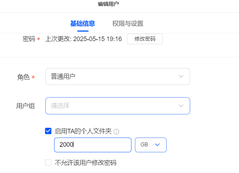Click the blue arrow in GB selector
The width and height of the screenshot is (239, 173).
[157, 145]
